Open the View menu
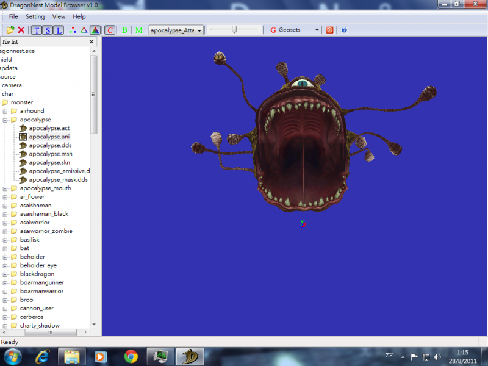 [x=59, y=17]
